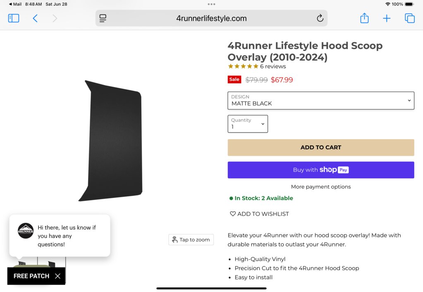Go back to the previous page
This screenshot has width=423, height=292.
coord(35,18)
